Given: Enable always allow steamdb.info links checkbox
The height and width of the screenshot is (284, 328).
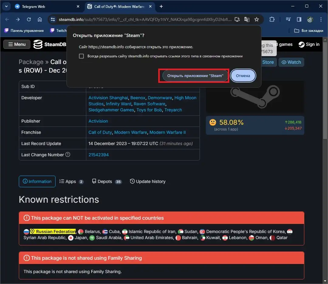Looking at the screenshot, I should pyautogui.click(x=81, y=56).
